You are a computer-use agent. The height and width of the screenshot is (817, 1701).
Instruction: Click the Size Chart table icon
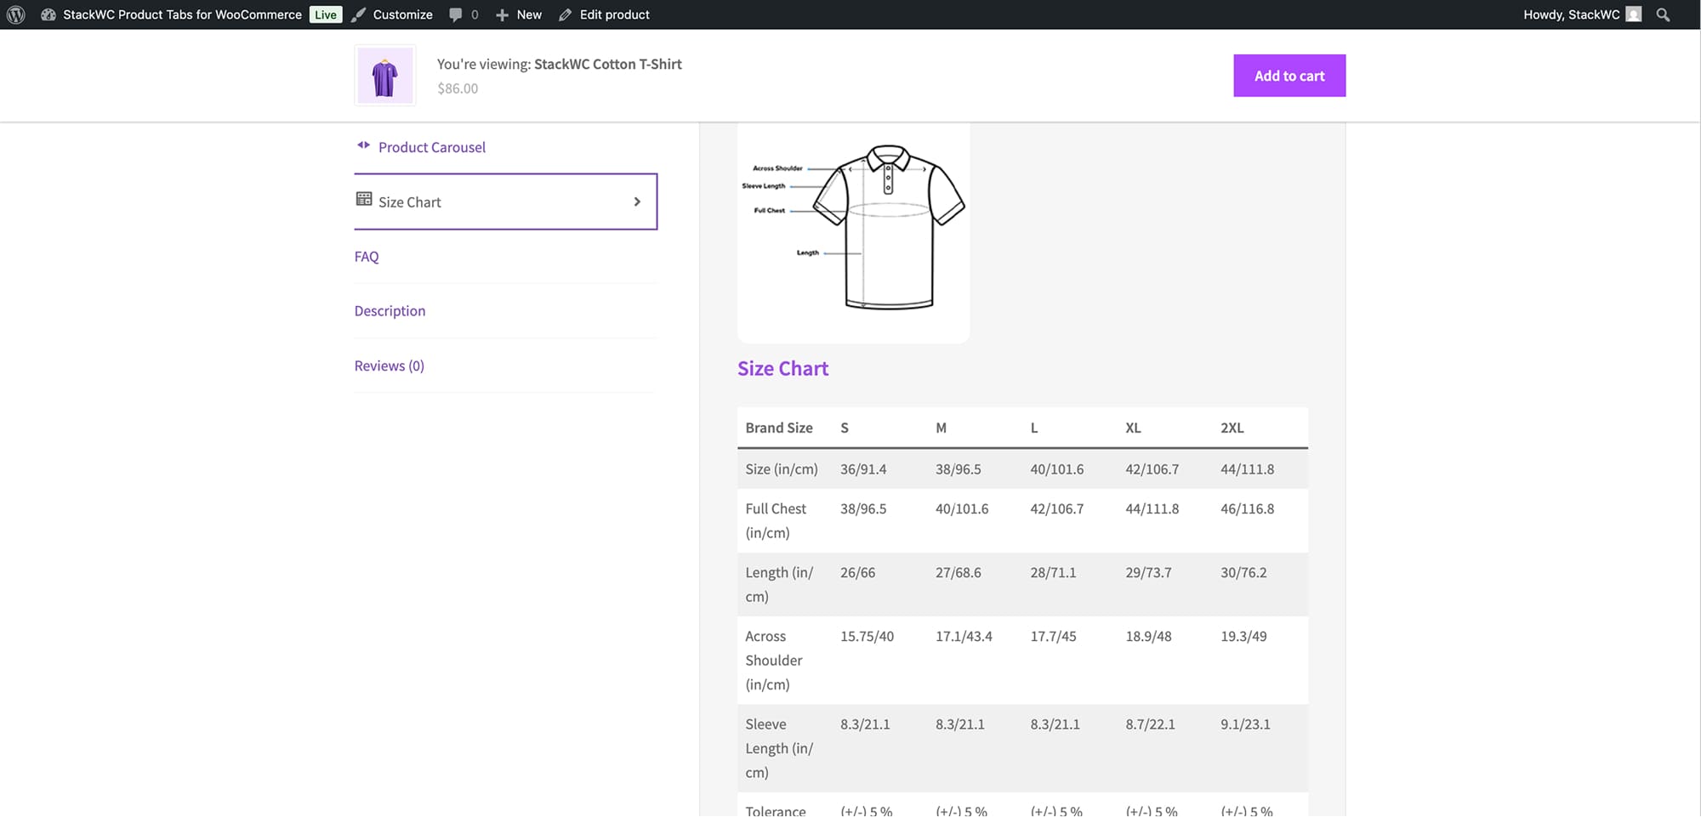coord(364,199)
